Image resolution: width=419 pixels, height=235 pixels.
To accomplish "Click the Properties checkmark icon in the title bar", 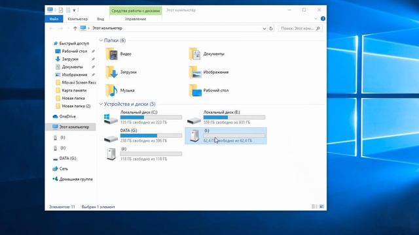I will (61, 10).
